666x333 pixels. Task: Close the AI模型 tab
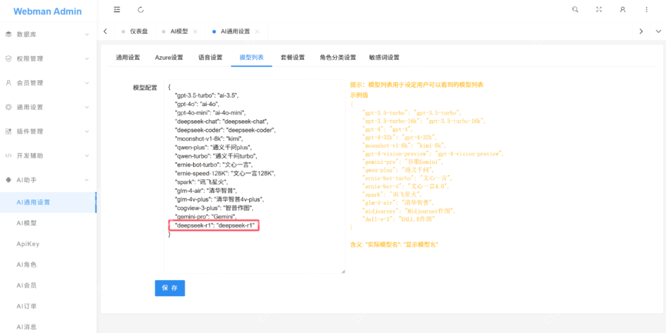pyautogui.click(x=195, y=31)
